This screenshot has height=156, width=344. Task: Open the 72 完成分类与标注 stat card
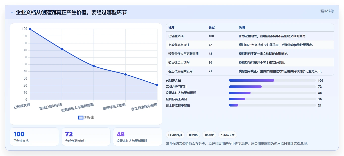[x=86, y=137]
